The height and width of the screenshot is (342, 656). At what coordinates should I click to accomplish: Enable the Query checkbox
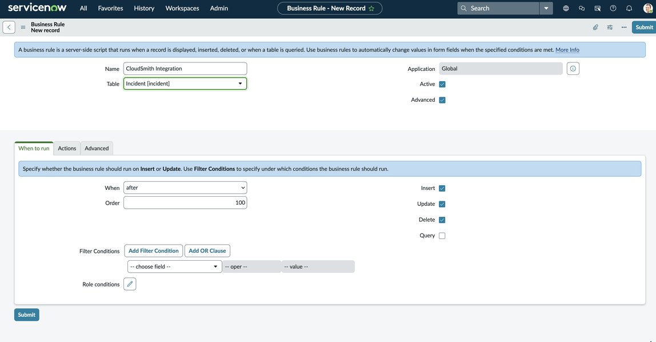pos(442,236)
